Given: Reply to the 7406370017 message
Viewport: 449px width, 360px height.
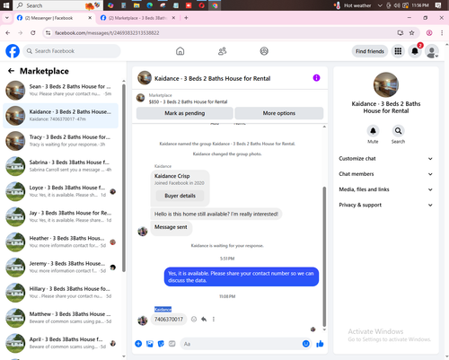Looking at the screenshot, I should [204, 320].
